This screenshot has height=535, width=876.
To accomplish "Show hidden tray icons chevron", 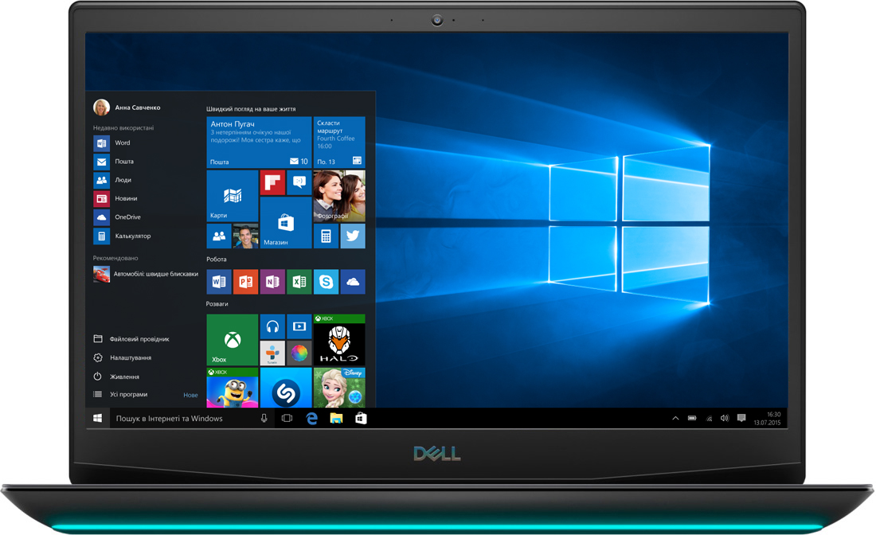I will tap(675, 418).
